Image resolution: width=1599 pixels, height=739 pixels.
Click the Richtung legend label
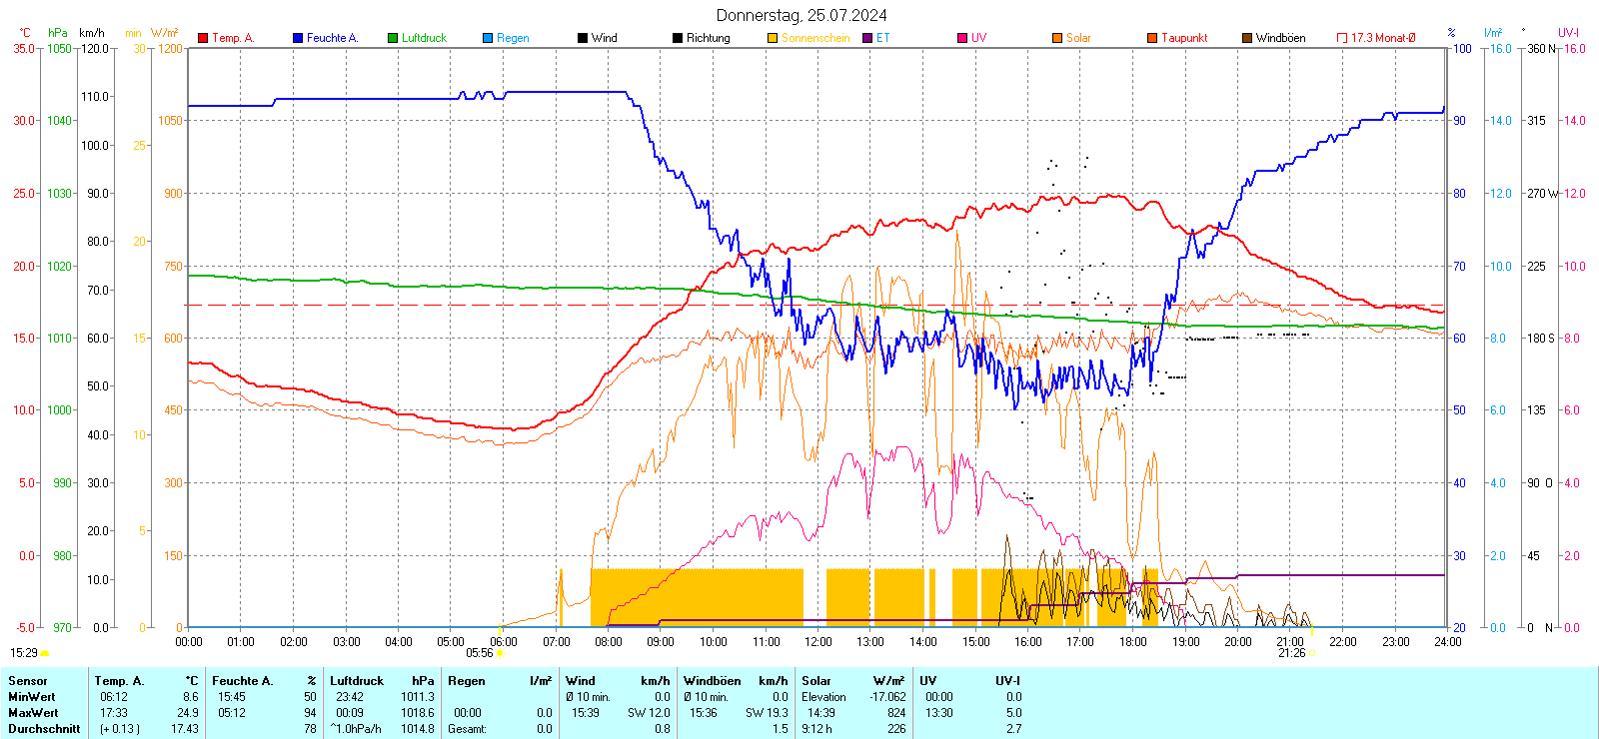[x=708, y=38]
